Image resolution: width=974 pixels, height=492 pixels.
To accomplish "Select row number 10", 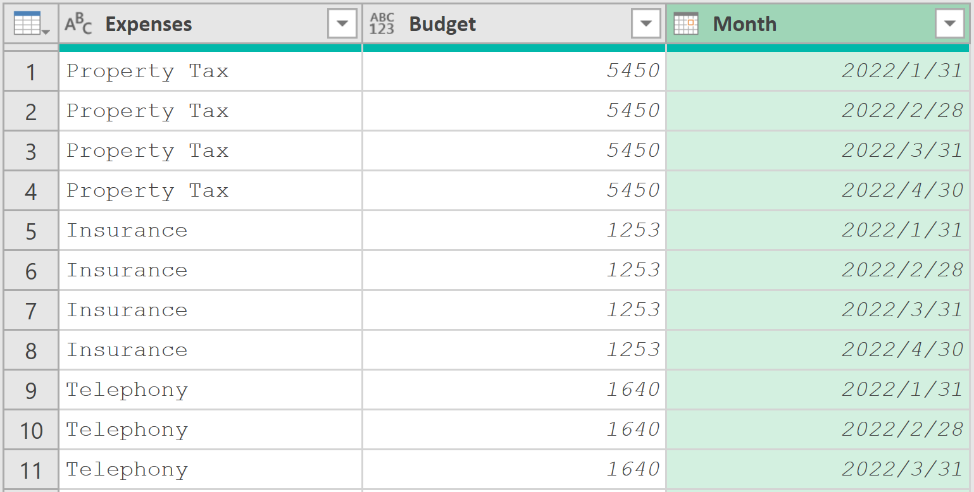I will point(31,430).
